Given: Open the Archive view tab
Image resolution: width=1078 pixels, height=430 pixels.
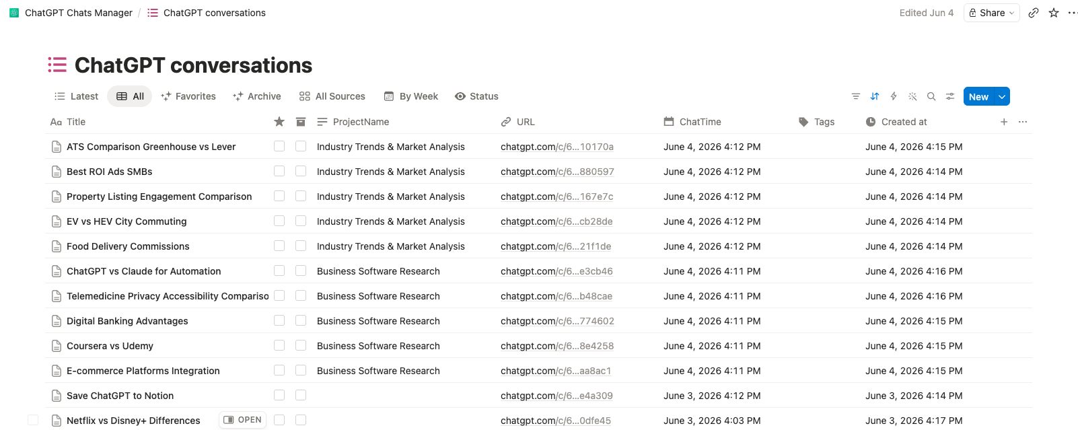Looking at the screenshot, I should [x=257, y=96].
